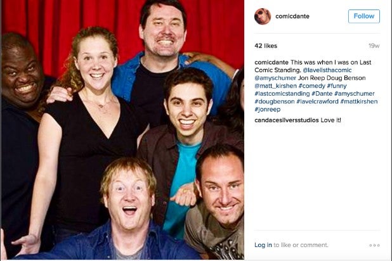Follow the comicdante account
This screenshot has width=392, height=261.
[364, 16]
